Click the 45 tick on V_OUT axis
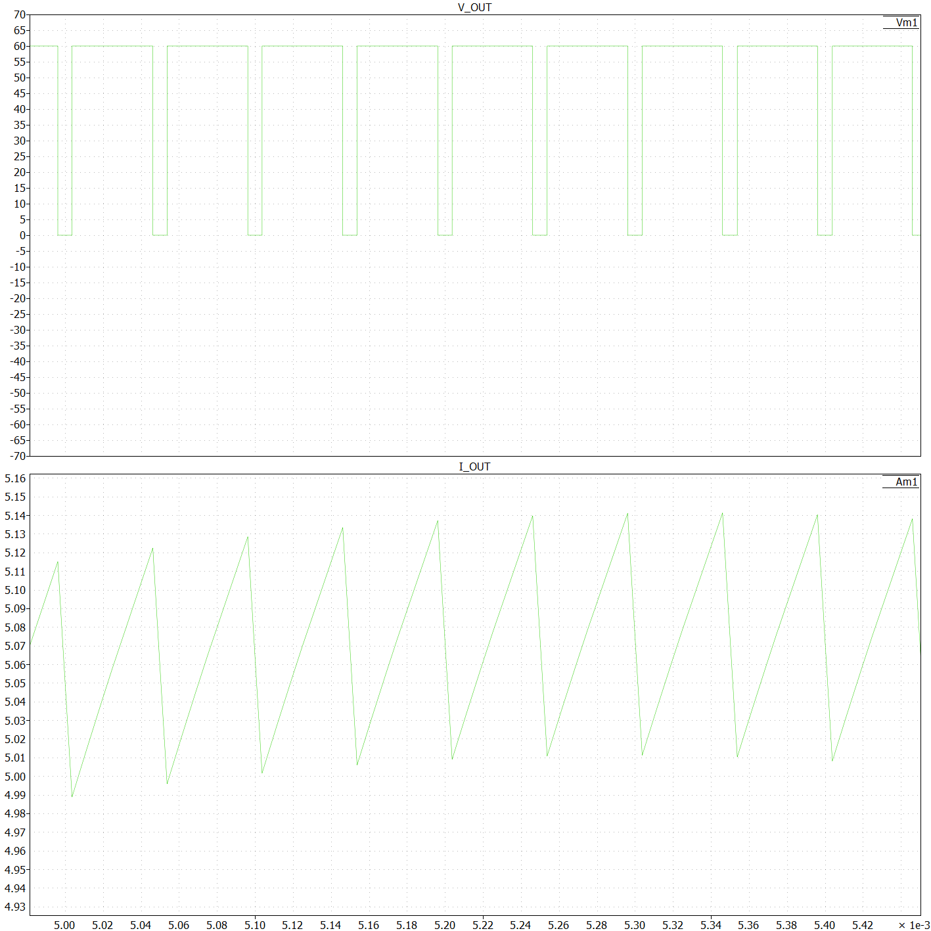 (x=20, y=93)
